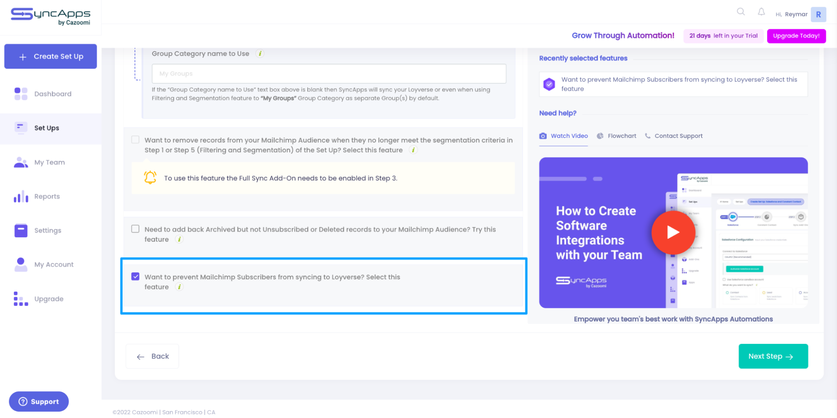837x418 pixels.
Task: Click info icon for add back Archived feature
Action: [x=179, y=239]
